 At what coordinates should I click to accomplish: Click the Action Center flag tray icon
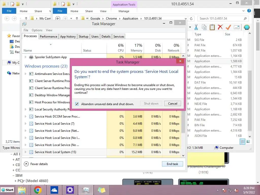pyautogui.click(x=224, y=190)
